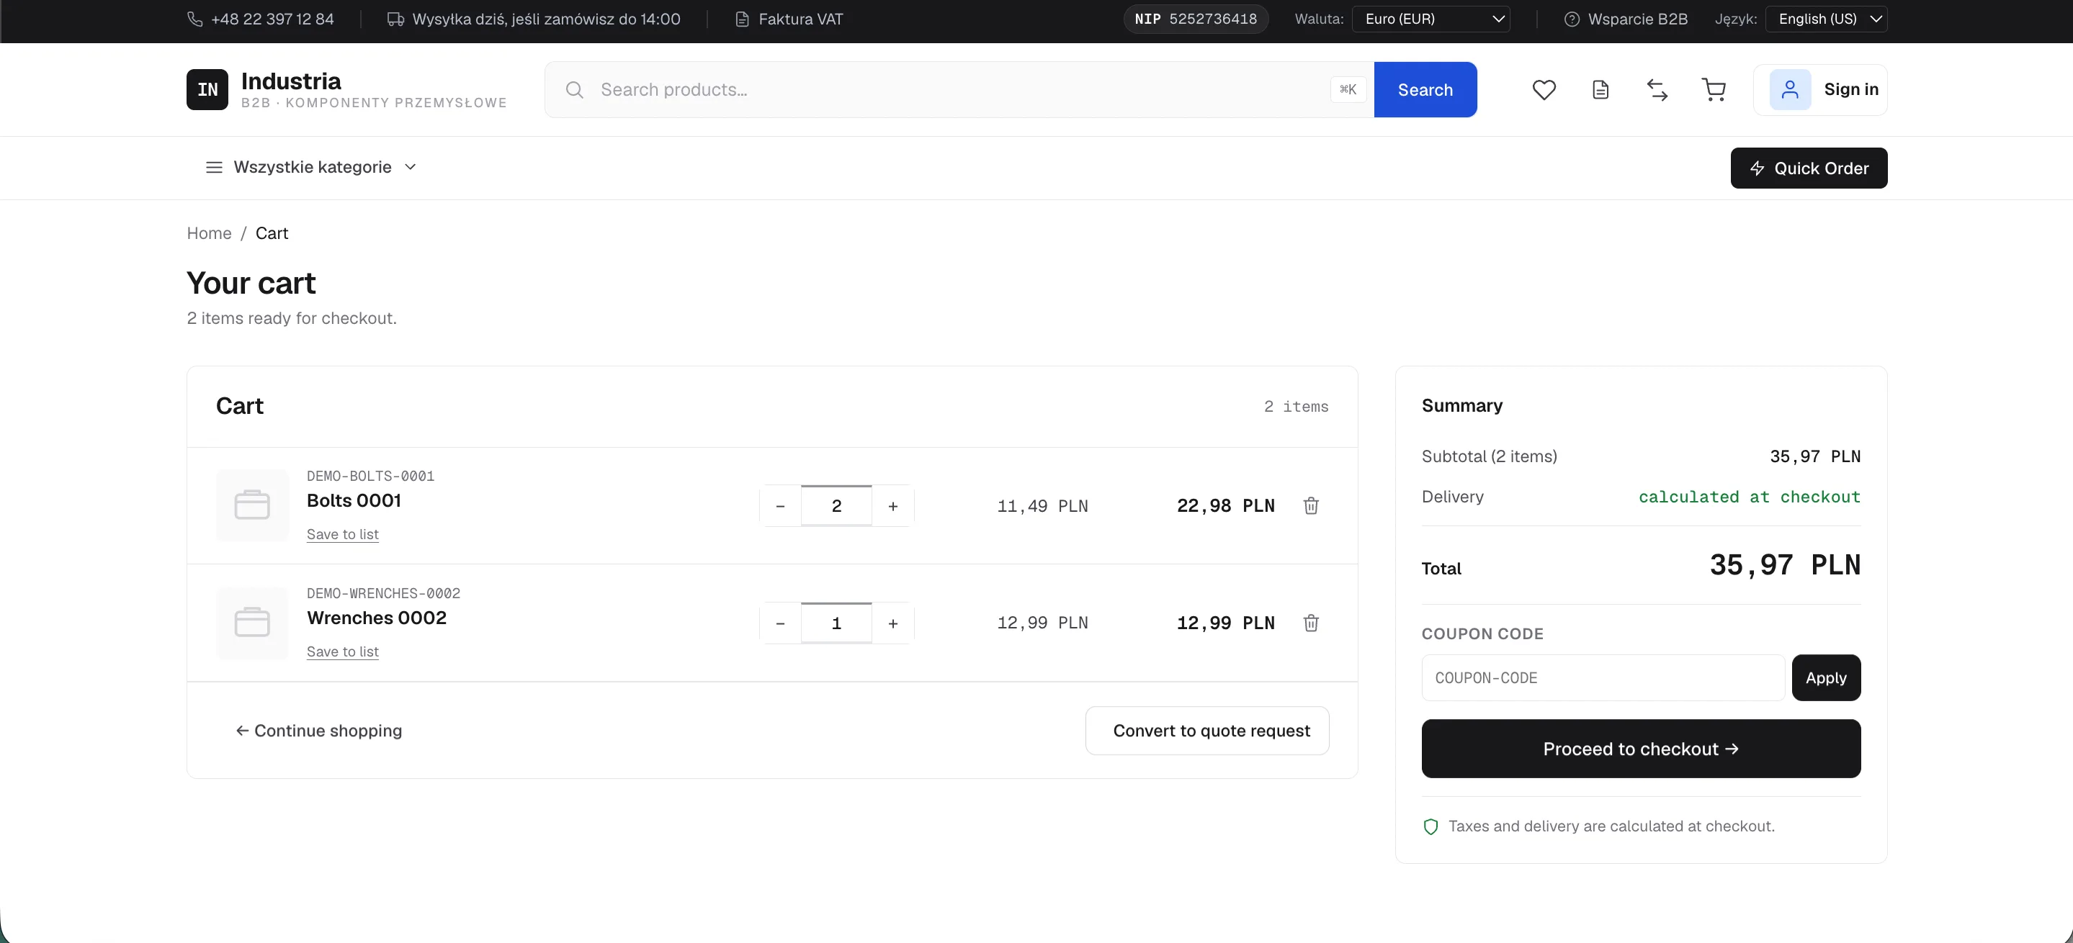Click the lightning icon on Quick Order
Viewport: 2073px width, 943px height.
click(x=1757, y=168)
